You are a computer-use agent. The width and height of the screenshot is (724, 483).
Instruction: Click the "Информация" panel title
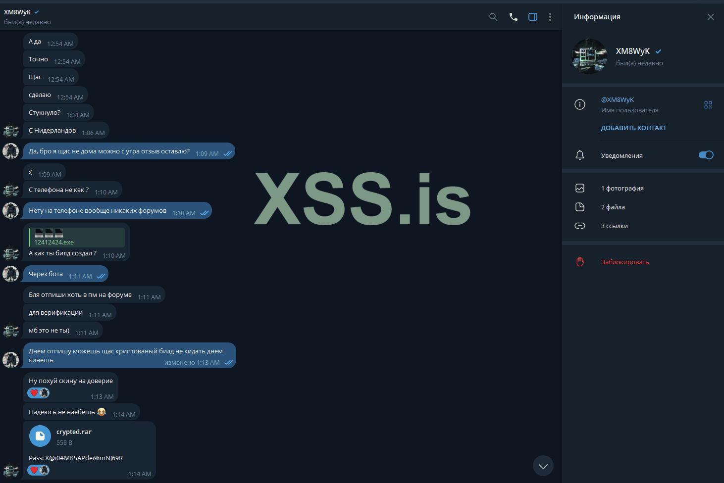597,17
